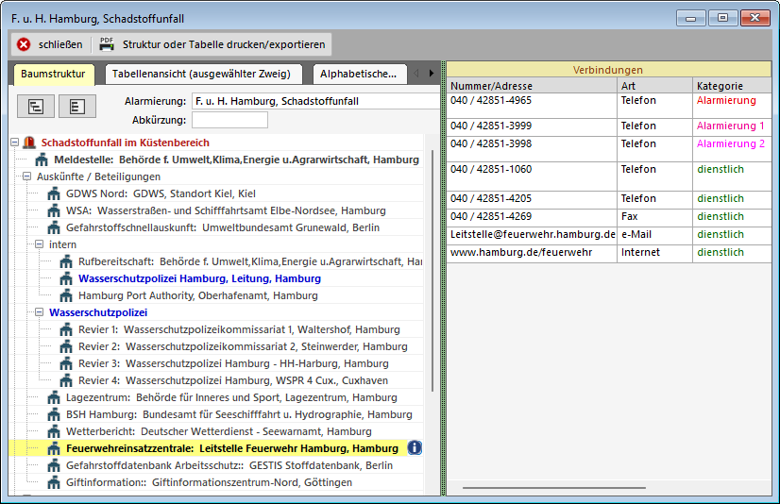The image size is (780, 504).
Task: Switch to the Tabellenansicht tab
Action: (201, 74)
